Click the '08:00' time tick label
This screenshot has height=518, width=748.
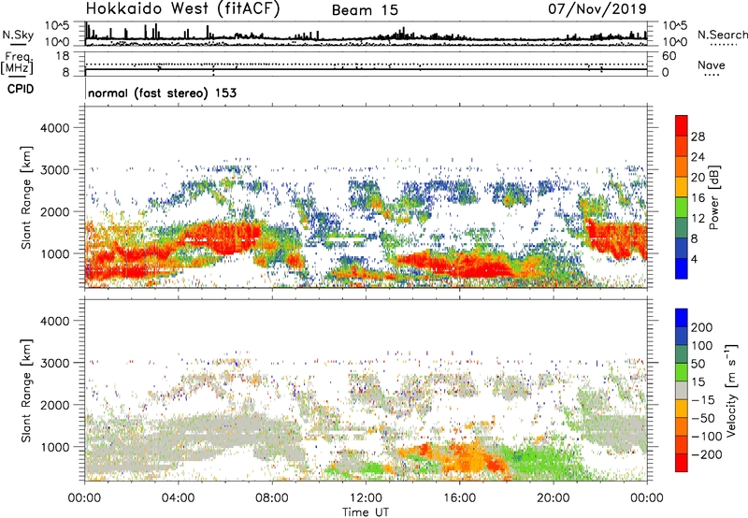pos(272,498)
